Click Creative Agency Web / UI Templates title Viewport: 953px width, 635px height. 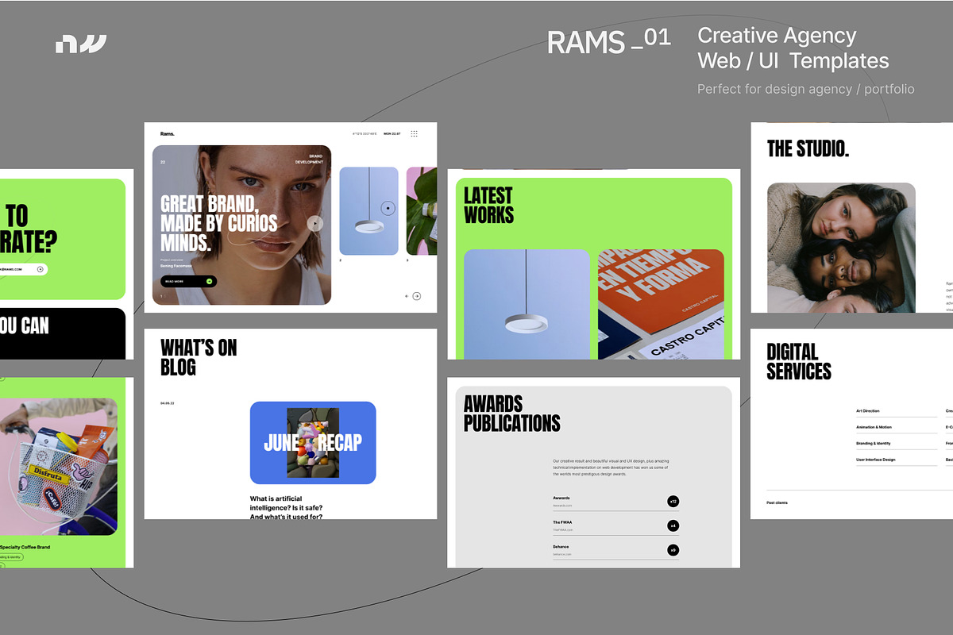coord(793,48)
